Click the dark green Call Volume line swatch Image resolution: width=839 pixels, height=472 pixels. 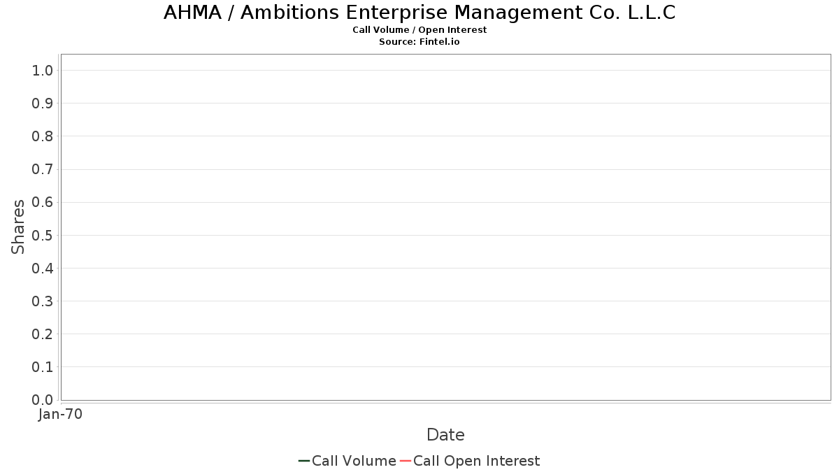303,461
